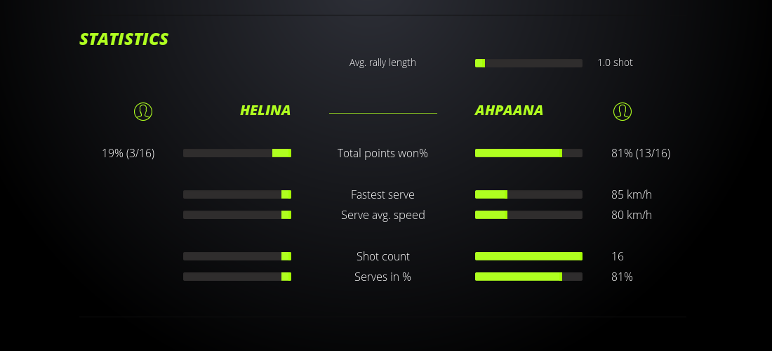The image size is (772, 351).
Task: Click Ahpaana's Serve avg. speed bar
Action: [x=528, y=215]
